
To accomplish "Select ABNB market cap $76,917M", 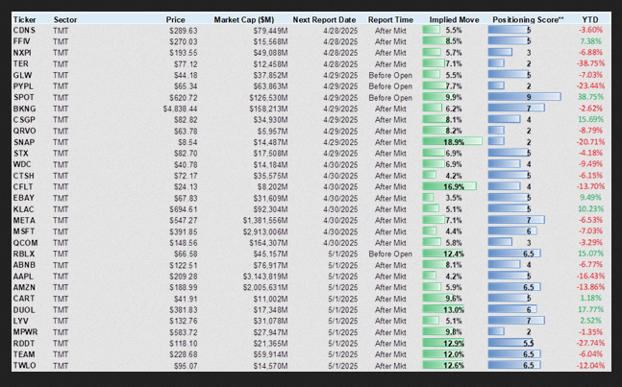I will (270, 265).
